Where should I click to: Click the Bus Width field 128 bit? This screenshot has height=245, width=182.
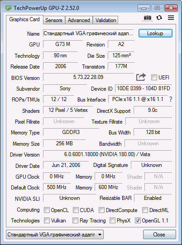153,132
